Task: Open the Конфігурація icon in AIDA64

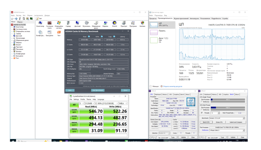Action: pos(40,32)
